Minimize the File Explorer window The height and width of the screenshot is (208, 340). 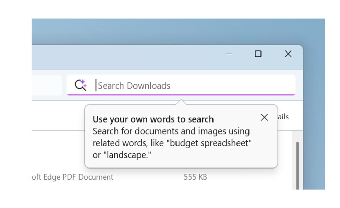(229, 54)
